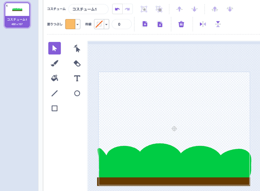Click the undo arrow button
260x191 pixels.
(x=117, y=9)
